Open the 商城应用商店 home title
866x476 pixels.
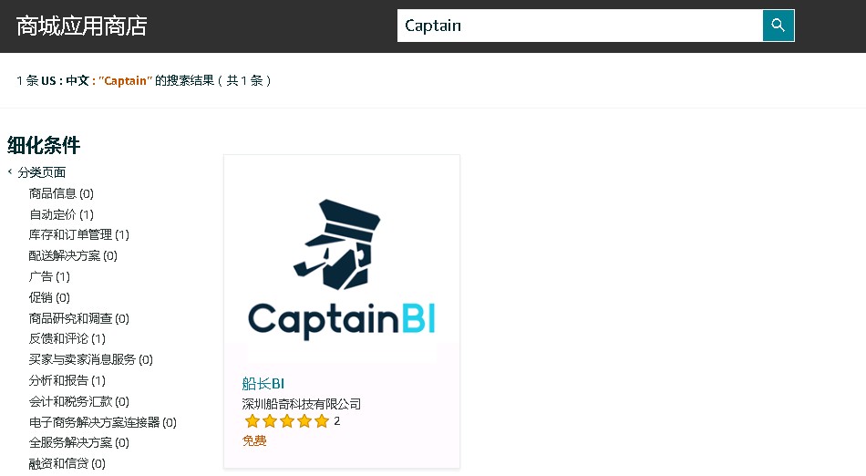[82, 26]
